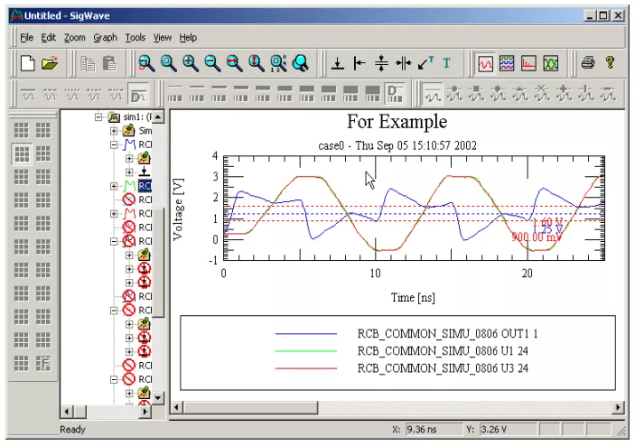
Task: Click the Zoom Out magnifier with minus
Action: pyautogui.click(x=212, y=63)
